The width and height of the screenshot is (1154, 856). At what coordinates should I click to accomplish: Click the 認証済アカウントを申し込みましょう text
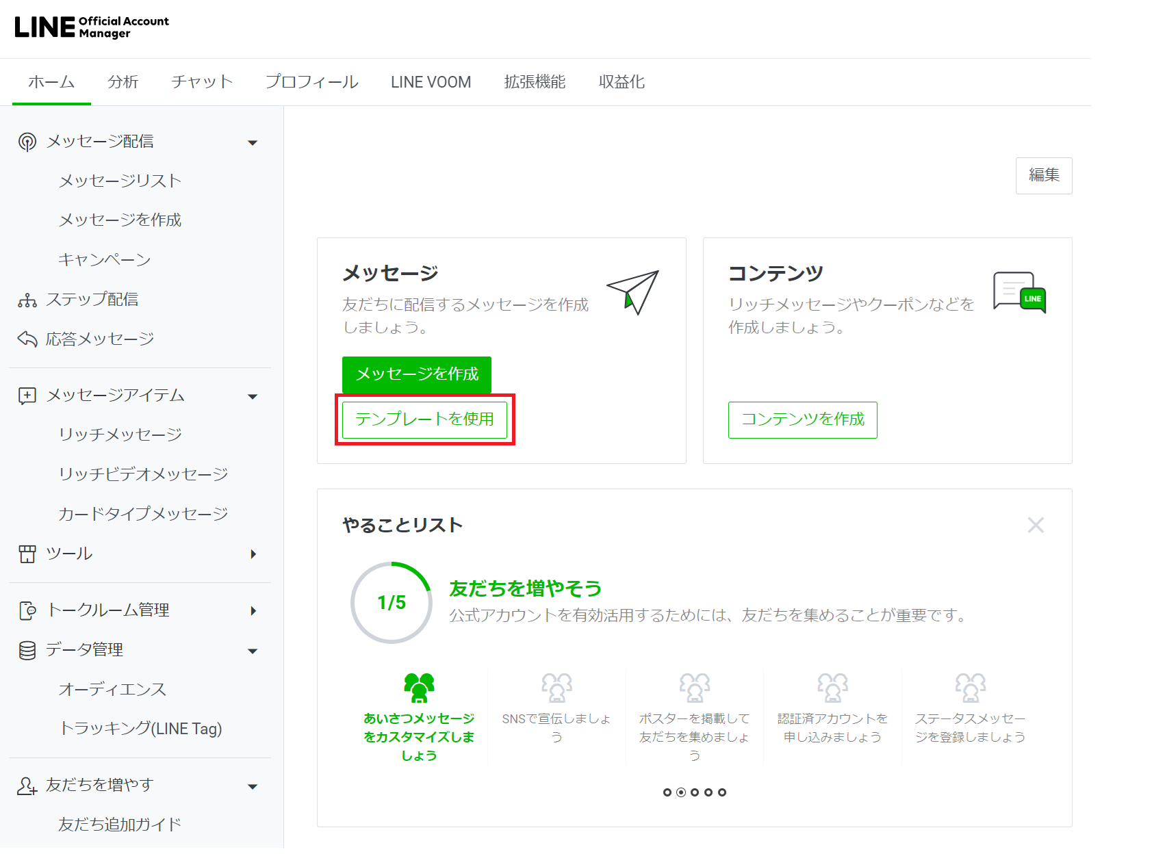[x=832, y=728]
